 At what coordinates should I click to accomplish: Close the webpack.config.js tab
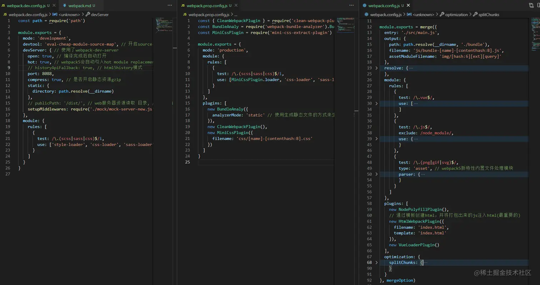(409, 6)
